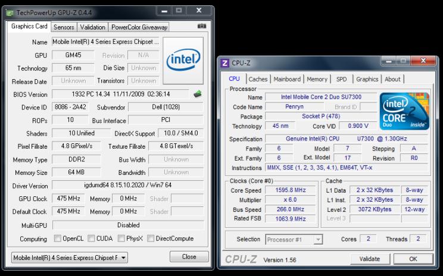Click the BIOS save chip icon
This screenshot has width=443, height=276.
coord(198,94)
